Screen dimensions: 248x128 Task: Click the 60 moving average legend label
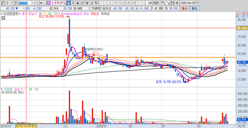pyautogui.click(x=50, y=14)
